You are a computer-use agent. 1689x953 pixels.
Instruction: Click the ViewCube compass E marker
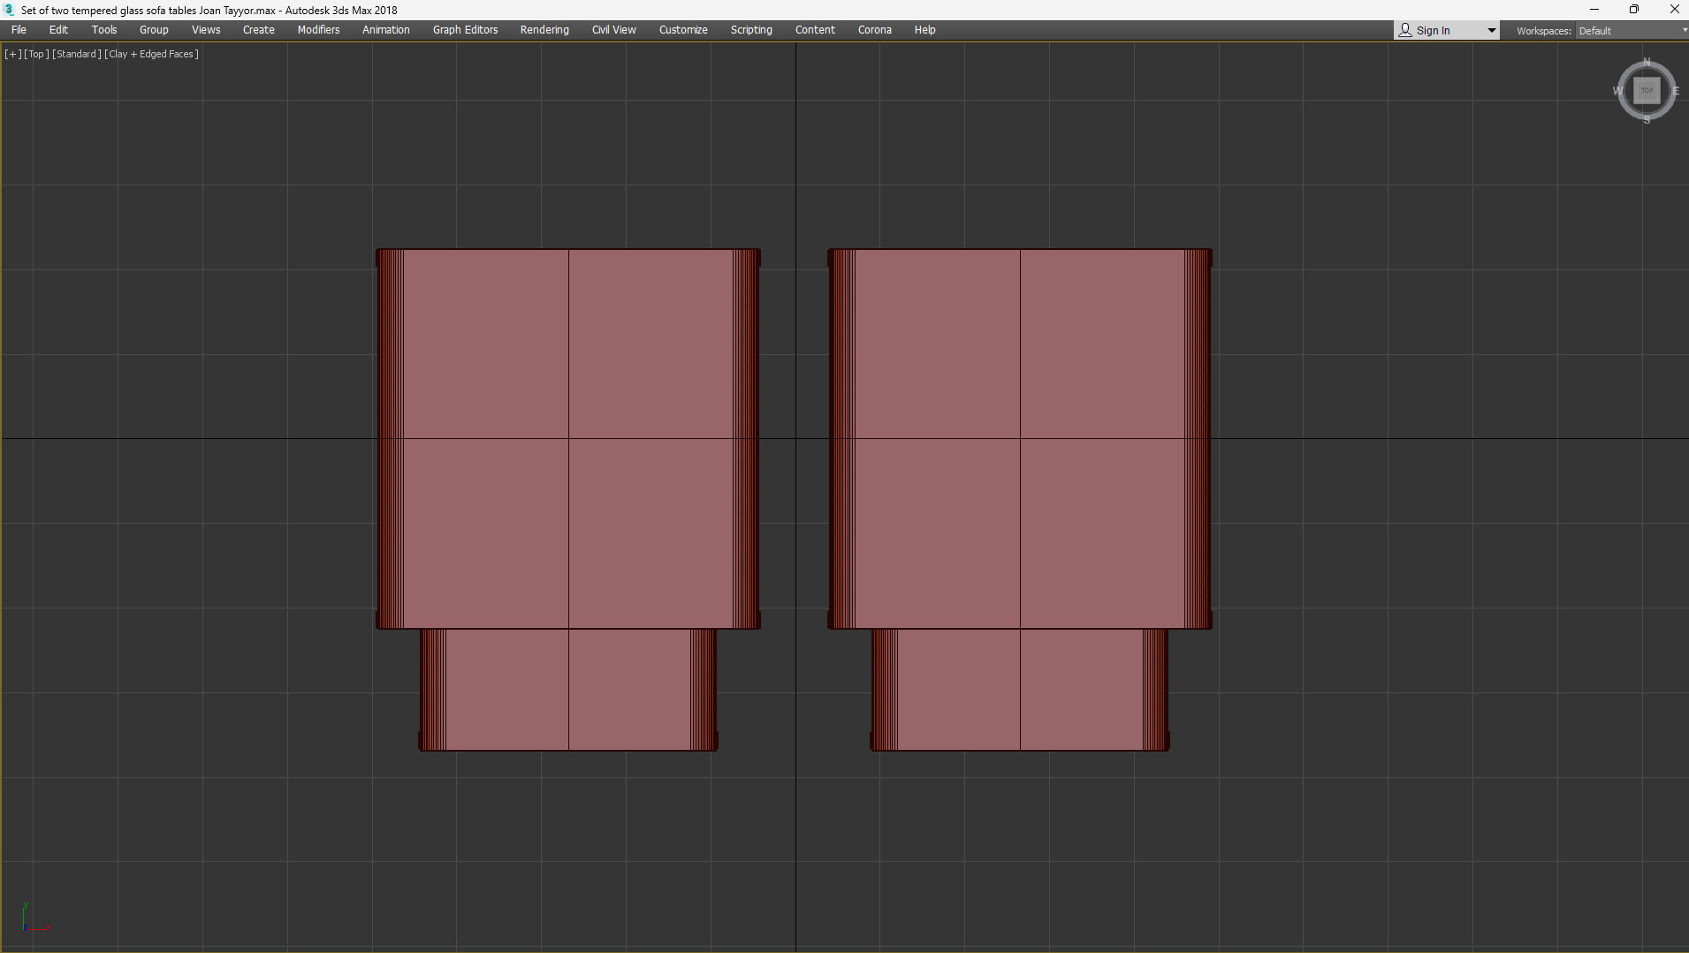[1676, 91]
